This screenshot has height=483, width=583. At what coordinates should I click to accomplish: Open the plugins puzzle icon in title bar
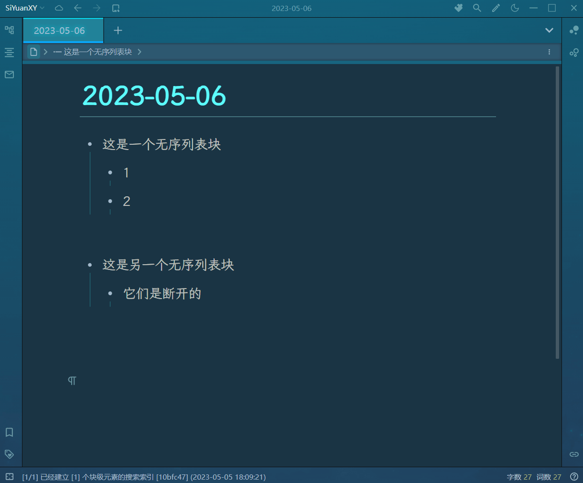458,8
